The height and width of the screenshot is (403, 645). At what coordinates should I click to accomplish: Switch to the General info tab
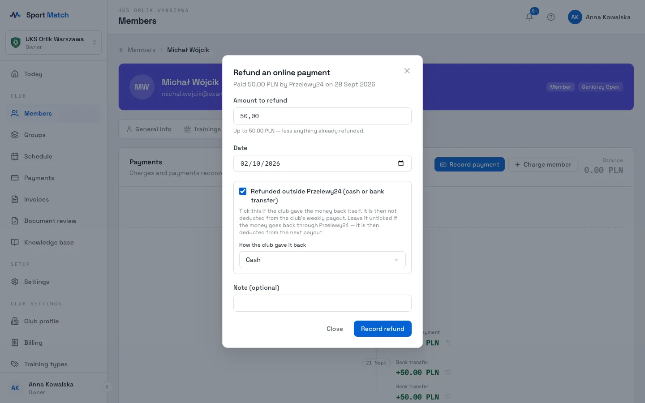149,129
